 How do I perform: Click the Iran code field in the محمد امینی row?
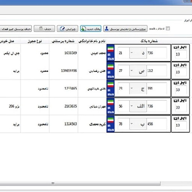(x=181, y=54)
